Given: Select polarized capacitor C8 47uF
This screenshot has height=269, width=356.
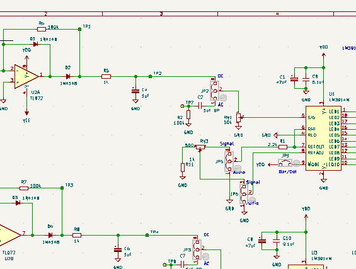Looking at the screenshot, I should [261, 241].
